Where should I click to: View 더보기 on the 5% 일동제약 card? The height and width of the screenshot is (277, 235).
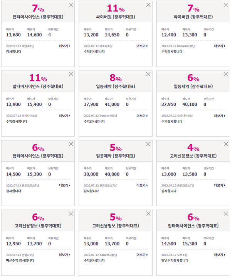point(142,185)
